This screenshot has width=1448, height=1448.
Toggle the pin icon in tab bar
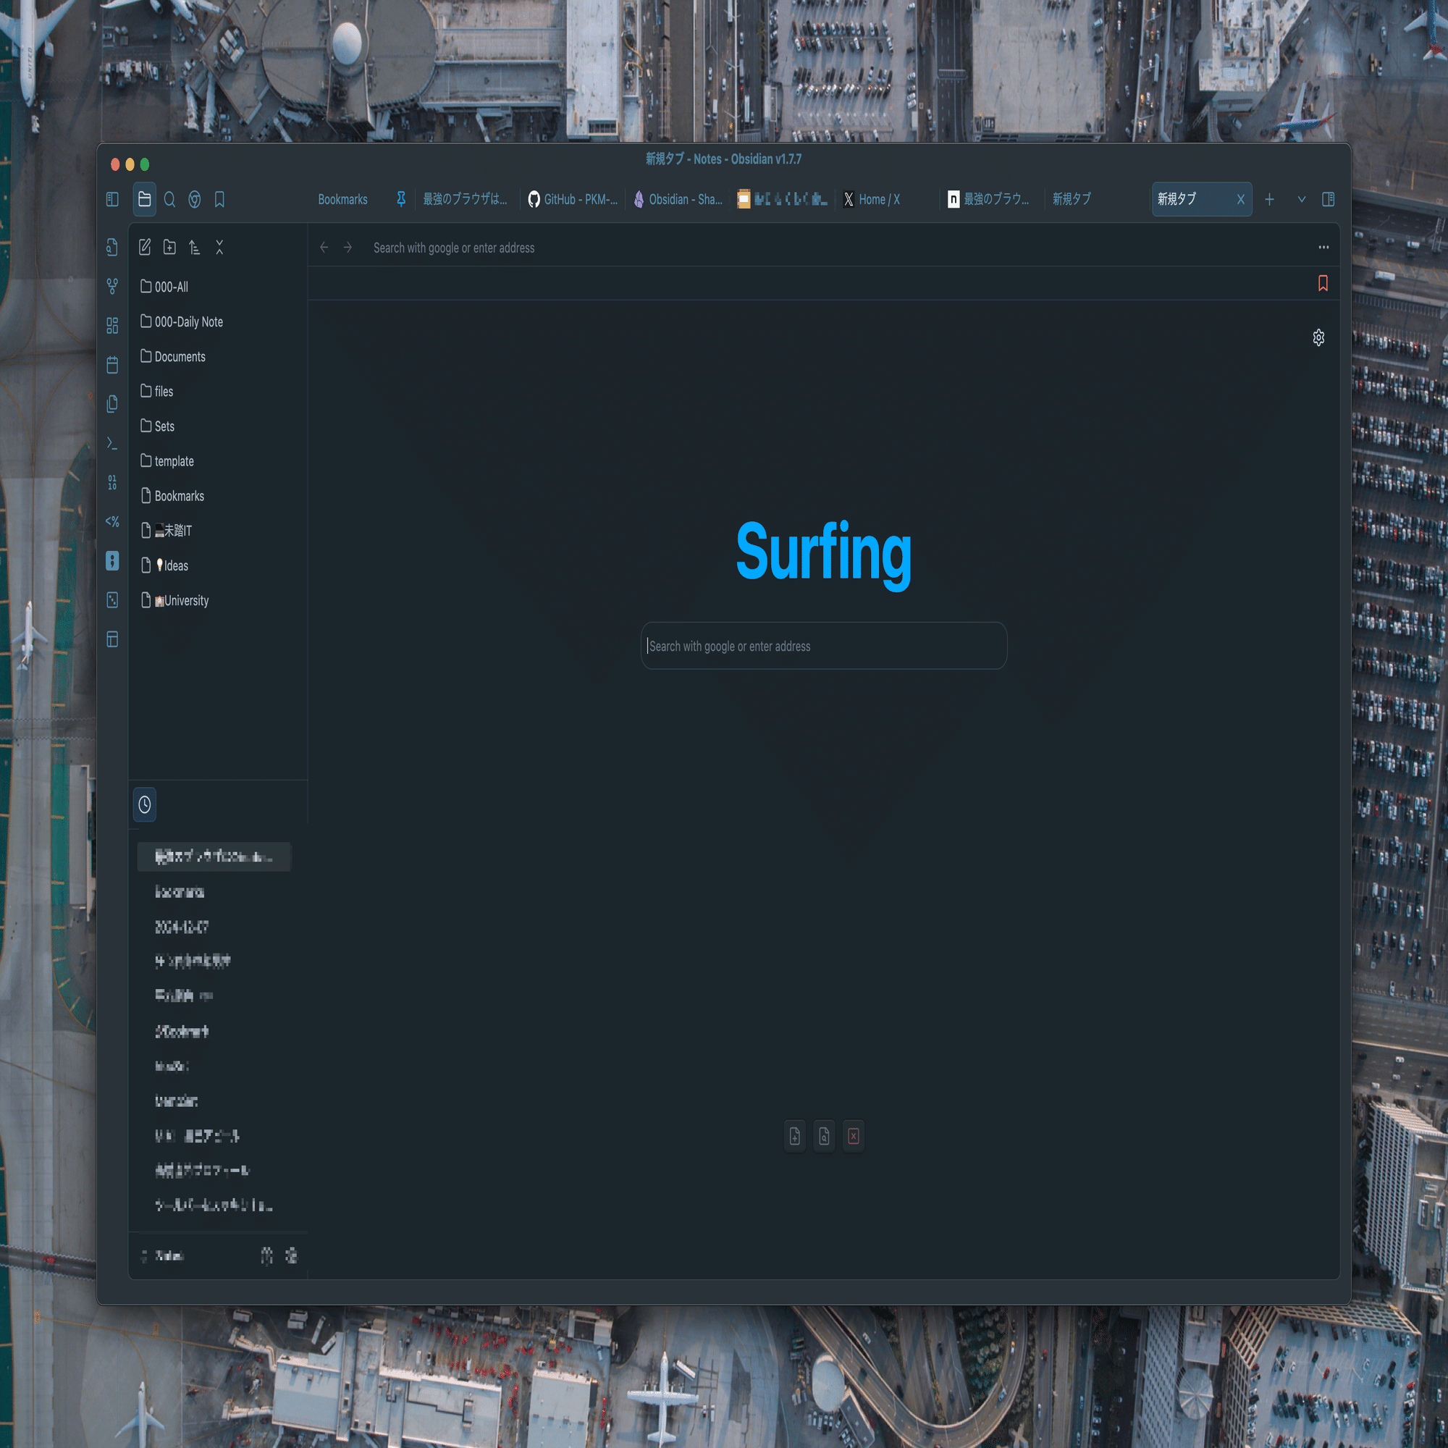(401, 199)
